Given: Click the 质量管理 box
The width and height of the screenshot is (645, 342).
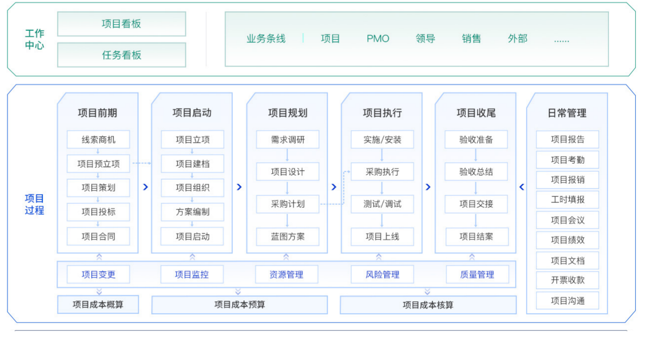Looking at the screenshot, I should coord(477,274).
